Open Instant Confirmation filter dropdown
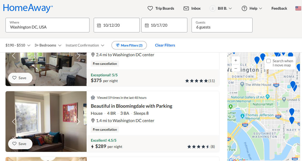 [85, 45]
